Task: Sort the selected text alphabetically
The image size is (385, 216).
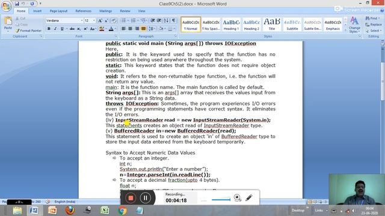Action: click(x=166, y=20)
